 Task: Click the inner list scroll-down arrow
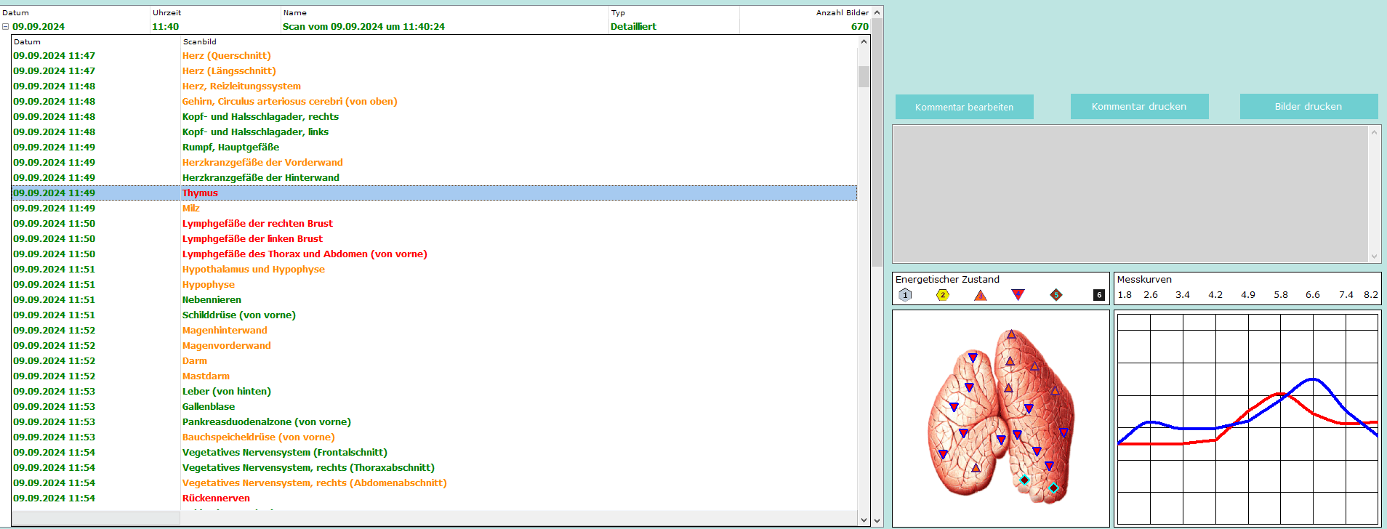[x=864, y=520]
